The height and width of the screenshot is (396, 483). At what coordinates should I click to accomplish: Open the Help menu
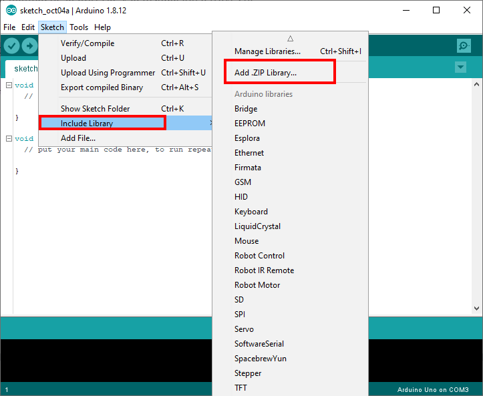pyautogui.click(x=103, y=27)
